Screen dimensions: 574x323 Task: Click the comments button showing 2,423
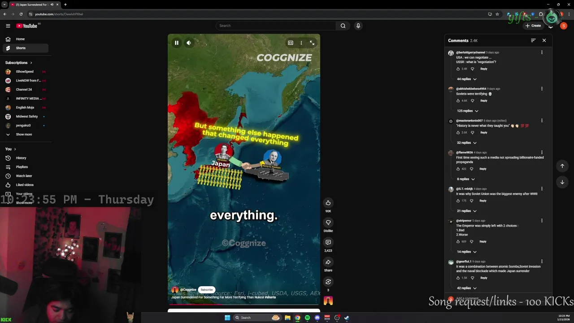pos(328,242)
